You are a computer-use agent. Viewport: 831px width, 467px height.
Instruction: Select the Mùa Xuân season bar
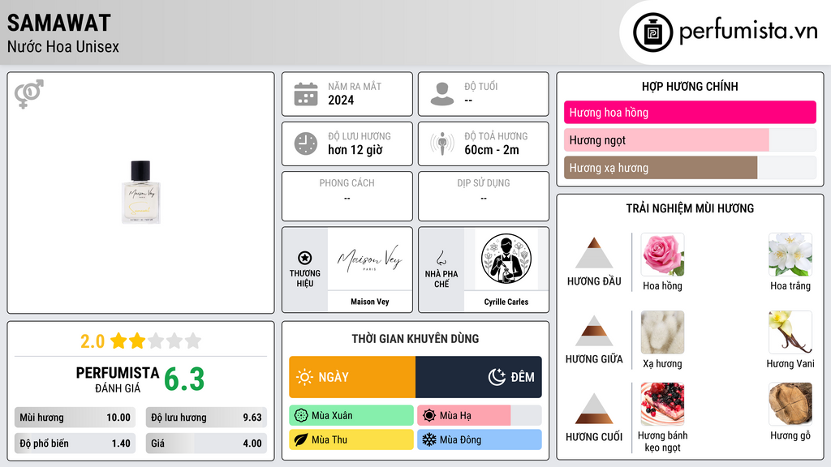[351, 416]
